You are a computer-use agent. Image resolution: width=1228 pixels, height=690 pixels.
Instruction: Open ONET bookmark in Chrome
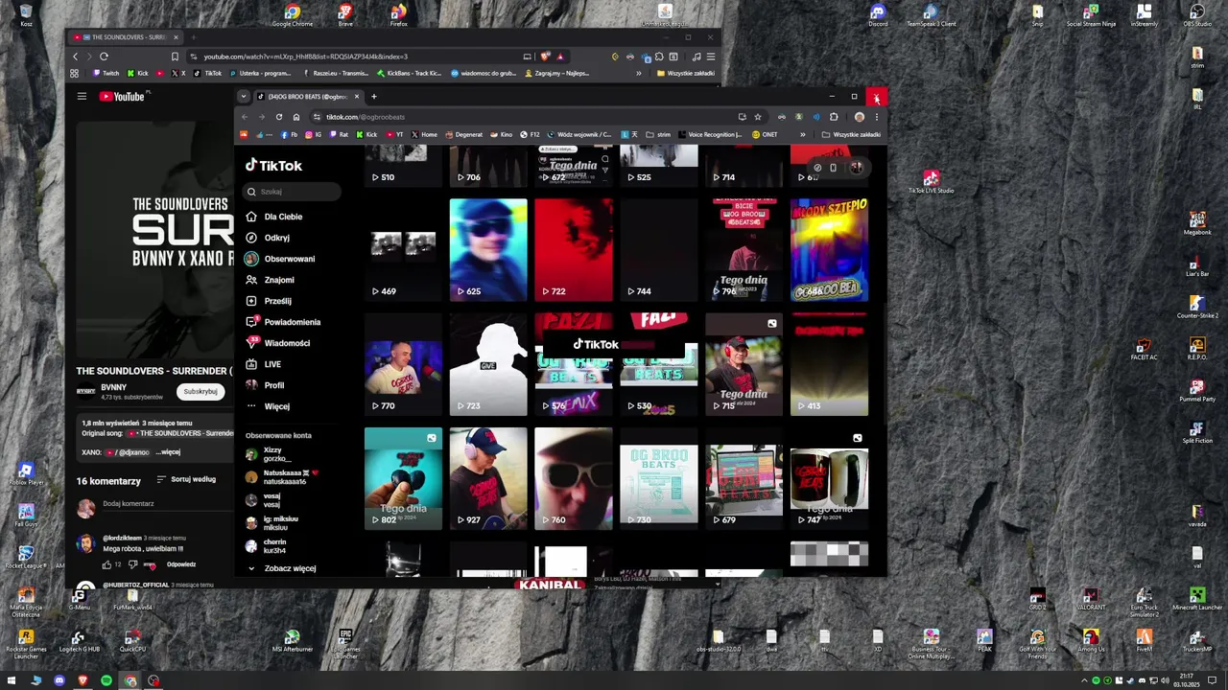[766, 135]
